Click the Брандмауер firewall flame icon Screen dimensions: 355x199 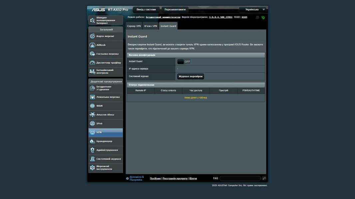point(93,141)
